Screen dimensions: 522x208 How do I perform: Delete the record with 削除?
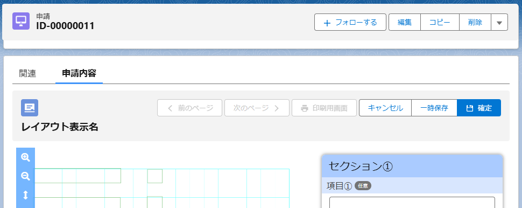475,22
